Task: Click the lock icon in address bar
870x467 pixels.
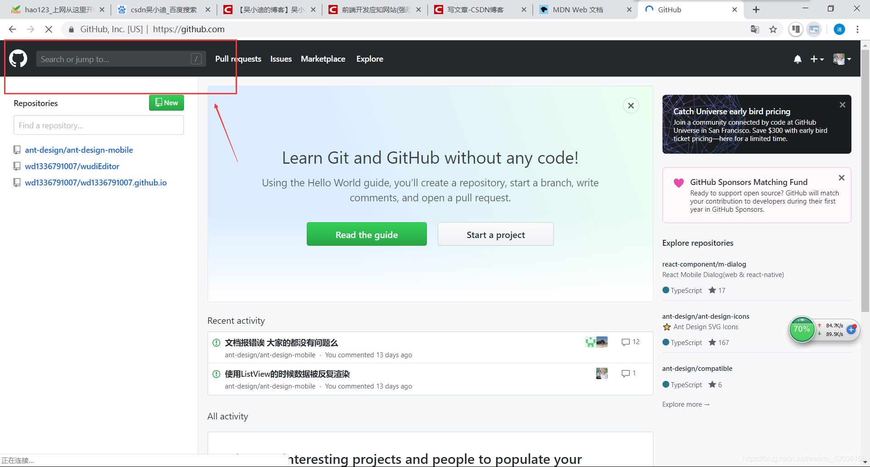Action: tap(71, 29)
